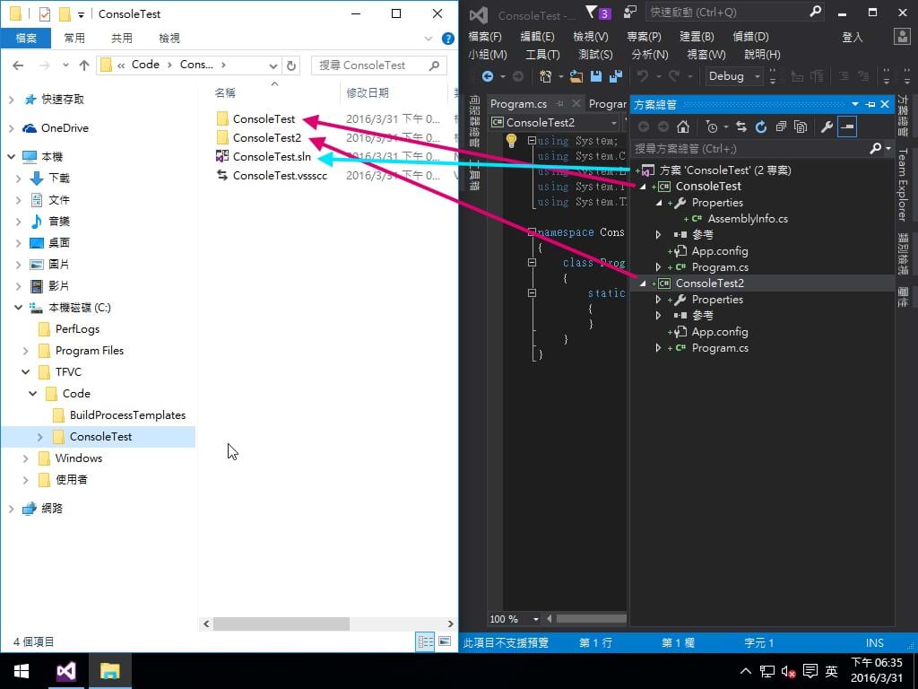
Task: Click the volume icon in system tray
Action: click(x=788, y=671)
